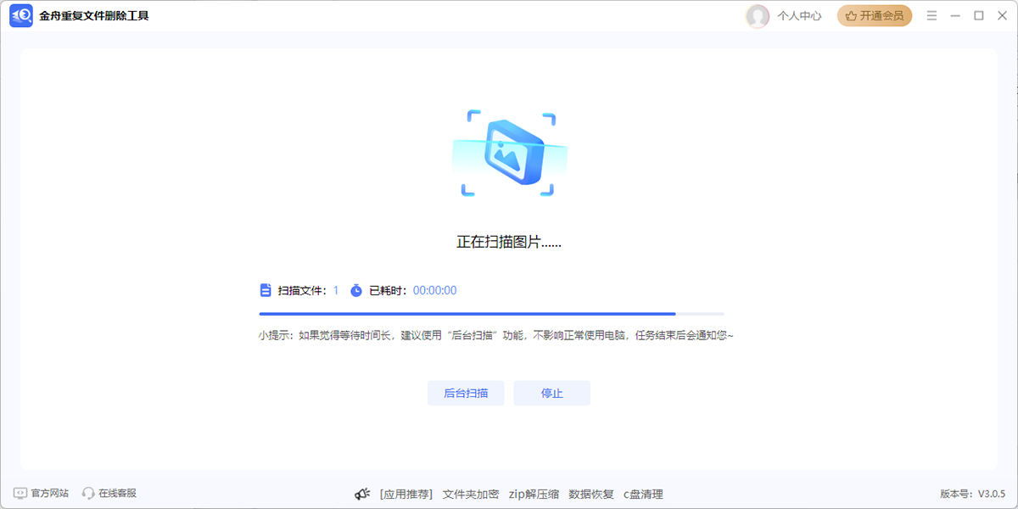Open the user avatar profile picture
This screenshot has width=1018, height=509.
click(757, 15)
